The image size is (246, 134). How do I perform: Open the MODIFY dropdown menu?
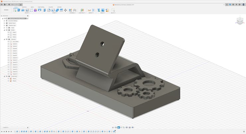pyautogui.click(x=55, y=13)
